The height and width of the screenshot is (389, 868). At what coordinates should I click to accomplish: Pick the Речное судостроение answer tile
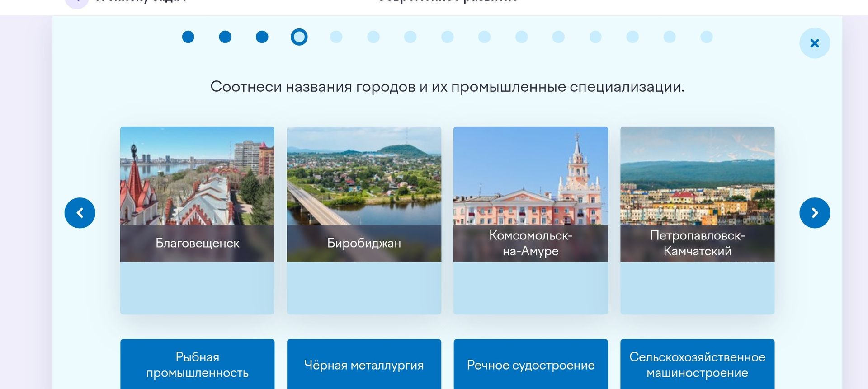pos(531,364)
